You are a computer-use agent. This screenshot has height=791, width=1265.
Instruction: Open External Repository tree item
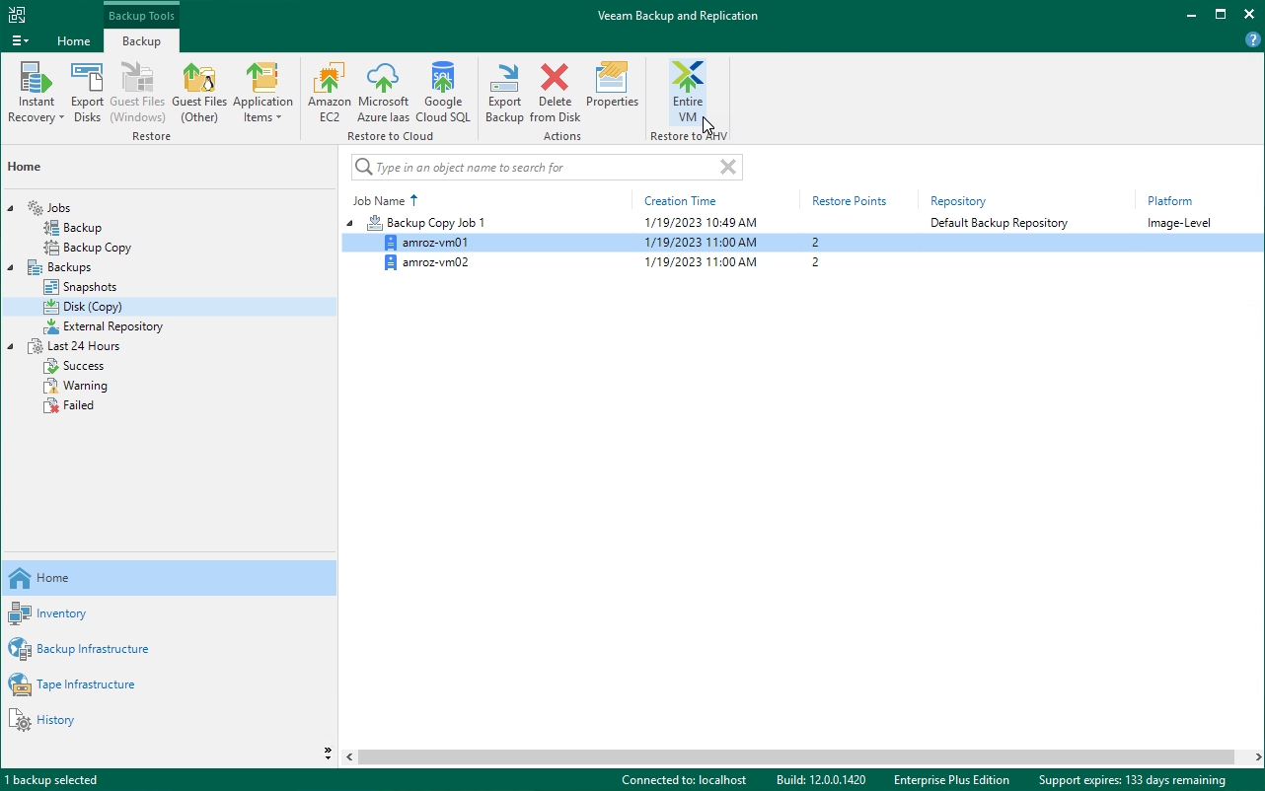(x=112, y=326)
